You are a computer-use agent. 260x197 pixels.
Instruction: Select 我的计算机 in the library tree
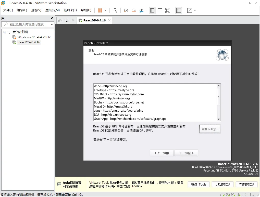point(20,32)
